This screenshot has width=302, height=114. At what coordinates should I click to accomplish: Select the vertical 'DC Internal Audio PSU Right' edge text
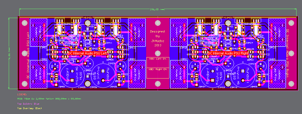coord(288,53)
